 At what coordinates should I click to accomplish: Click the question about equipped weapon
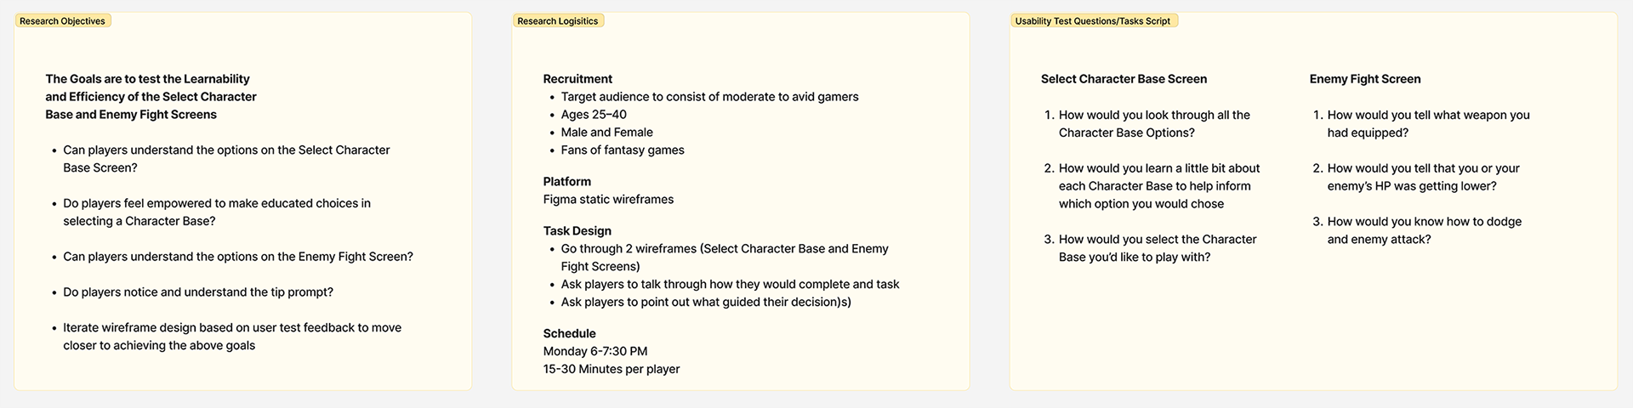coord(1427,124)
